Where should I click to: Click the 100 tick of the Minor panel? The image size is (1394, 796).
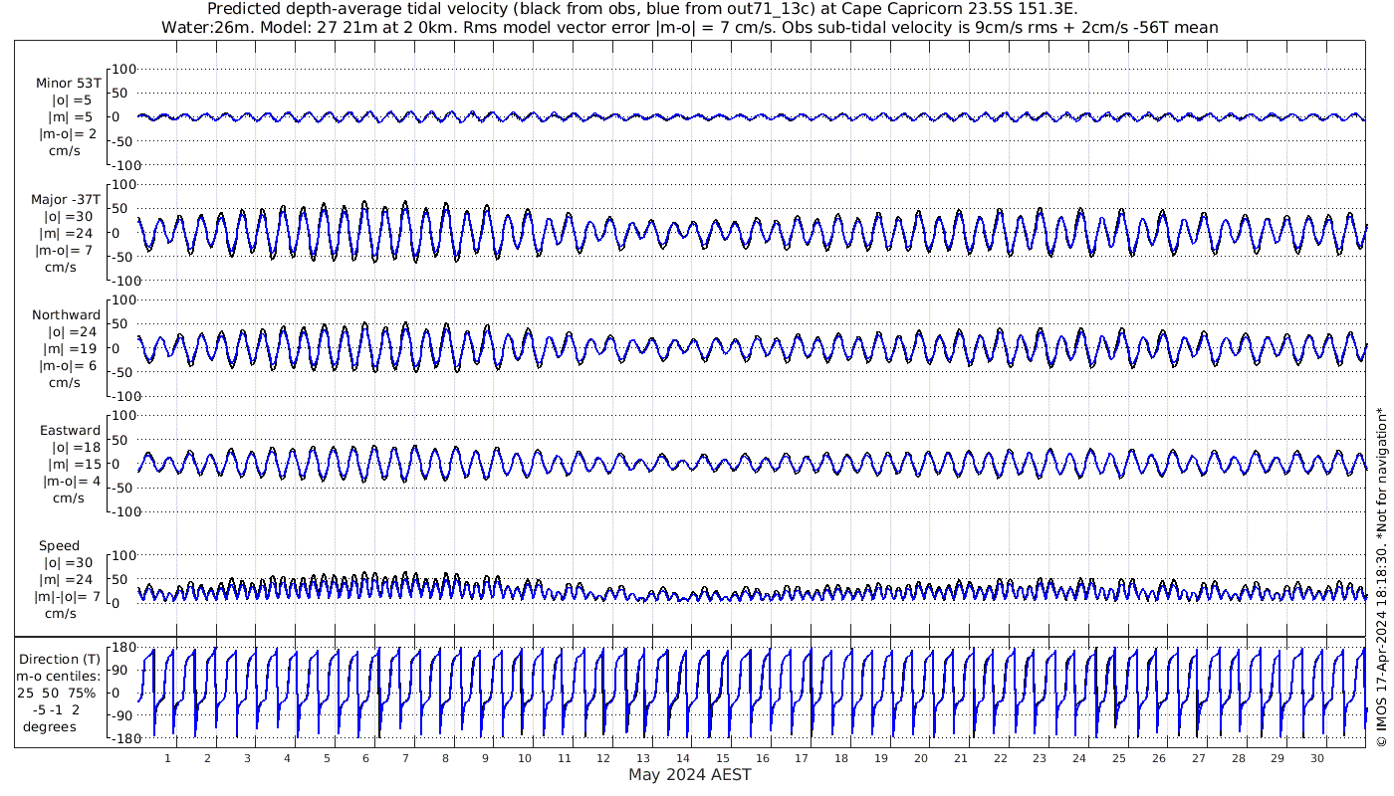[123, 69]
